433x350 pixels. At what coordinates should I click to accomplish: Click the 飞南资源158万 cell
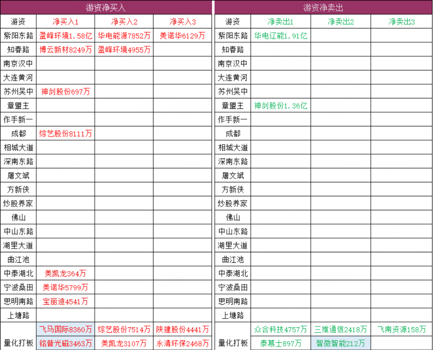tap(402, 329)
